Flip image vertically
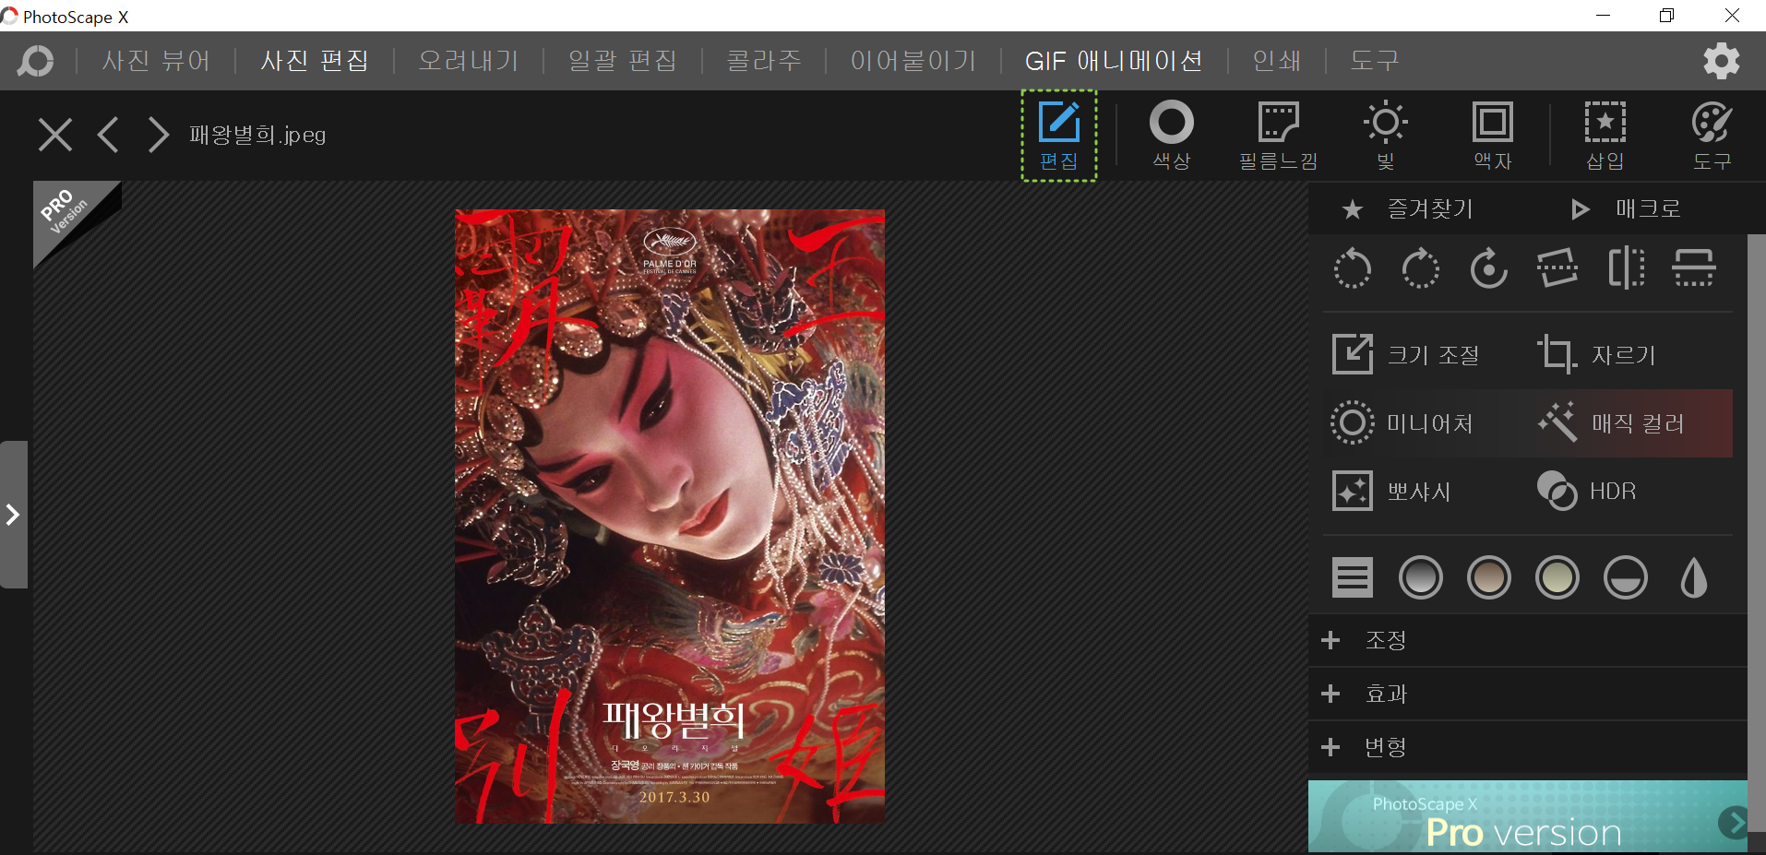1766x855 pixels. 1694,268
